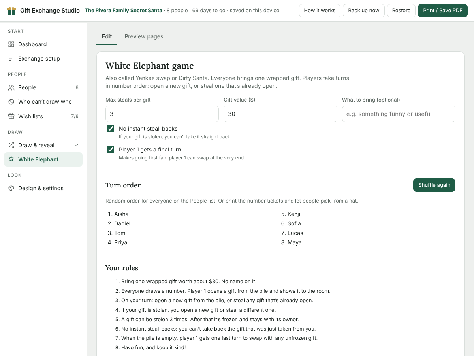
Task: Click Shuffle again for turn order
Action: click(x=434, y=185)
